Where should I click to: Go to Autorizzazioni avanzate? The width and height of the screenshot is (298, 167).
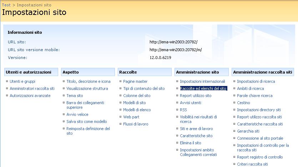(x=30, y=96)
